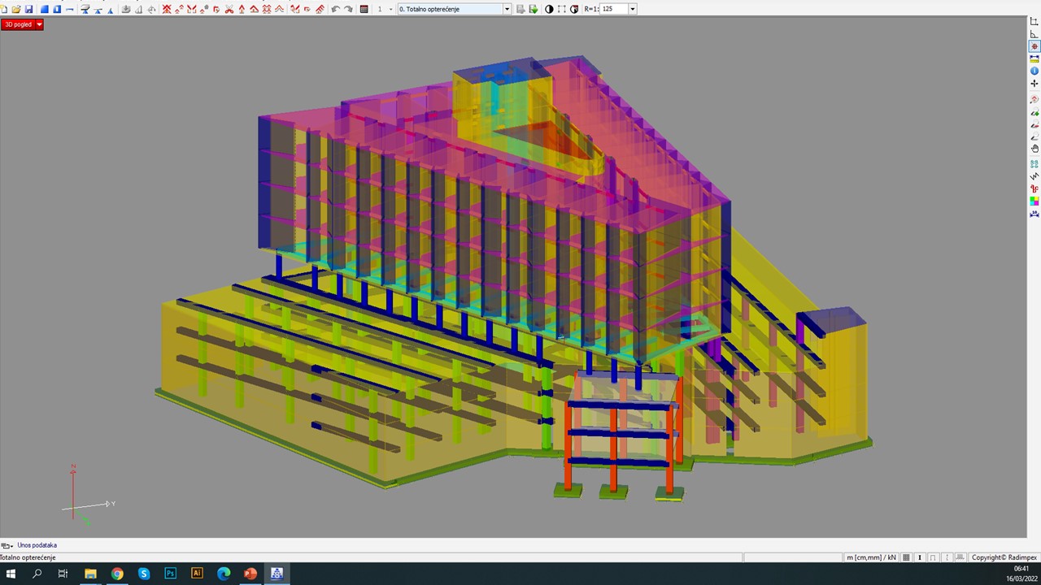Click the black-white contrast circle icon

click(549, 9)
